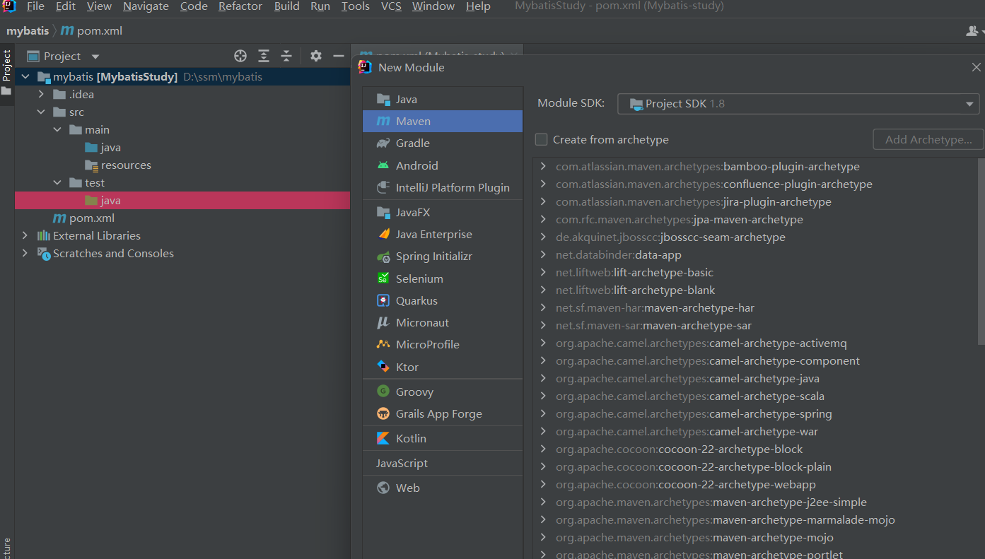Select lift-archetype-basic archetype
Viewport: 985px width, 559px height.
click(634, 273)
